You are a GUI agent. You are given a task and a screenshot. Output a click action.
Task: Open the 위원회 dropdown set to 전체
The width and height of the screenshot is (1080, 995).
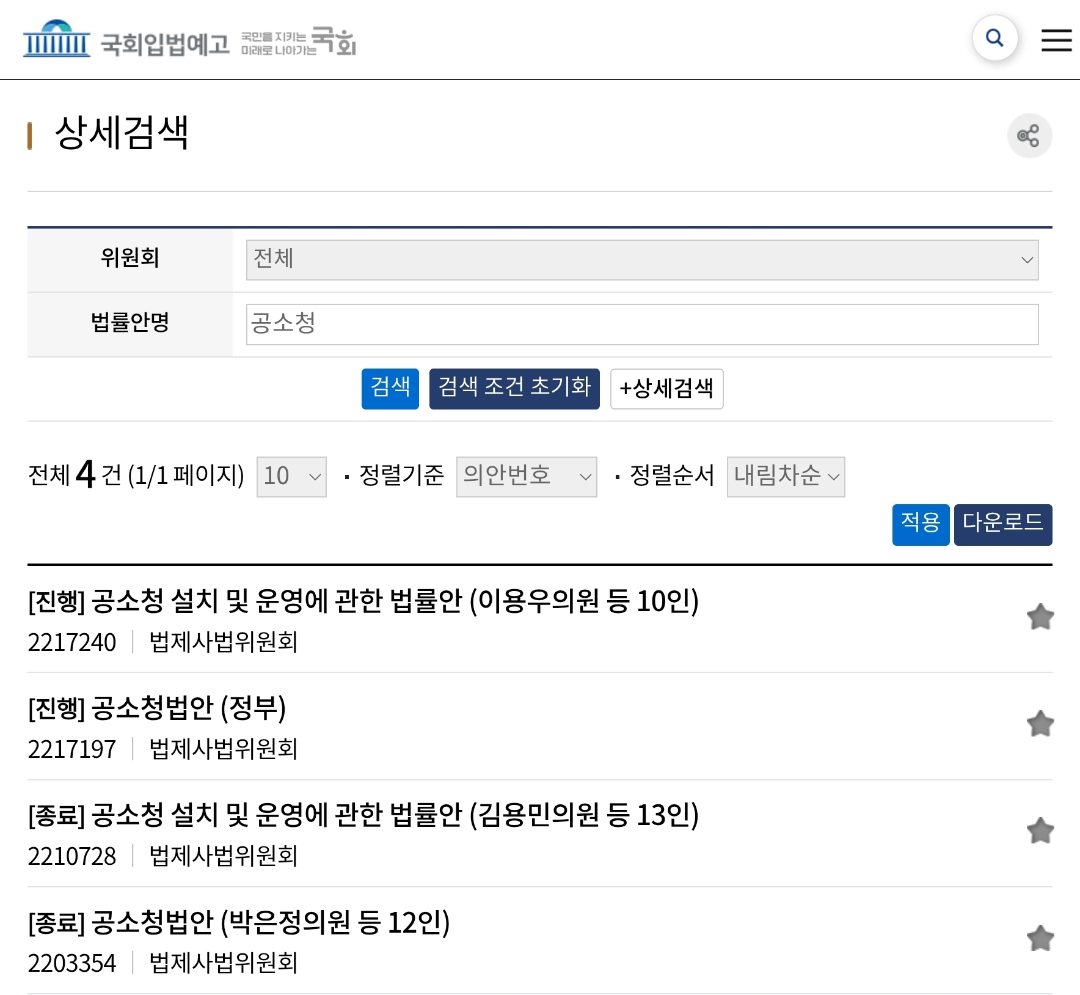click(642, 260)
